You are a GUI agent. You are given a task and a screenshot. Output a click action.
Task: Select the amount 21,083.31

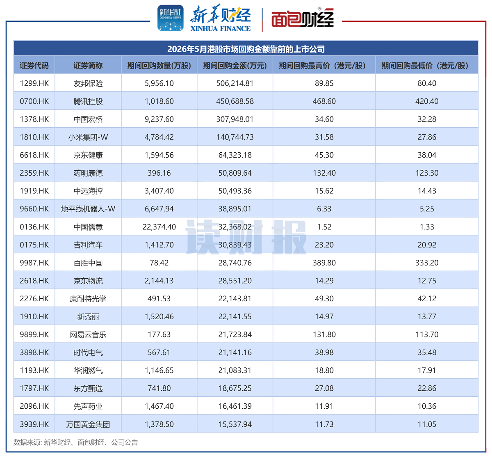[235, 371]
